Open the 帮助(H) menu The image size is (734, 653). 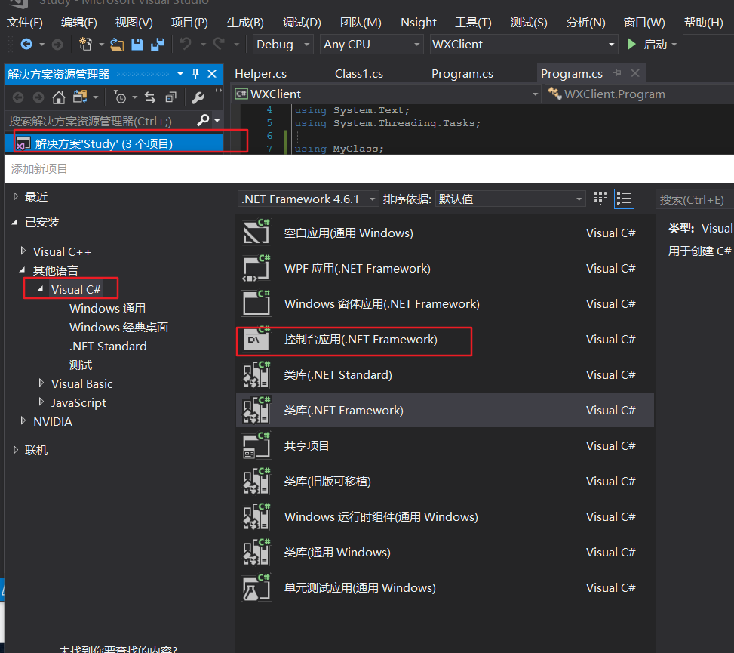point(703,23)
